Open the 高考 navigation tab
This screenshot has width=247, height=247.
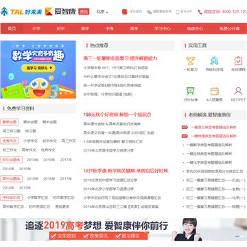[134, 29]
